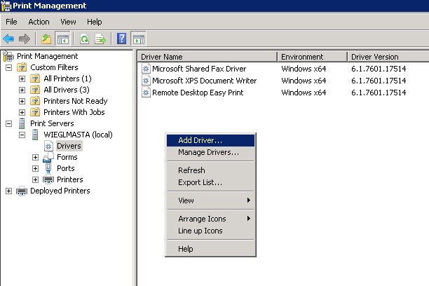Click the Up one level folder icon
Image resolution: width=429 pixels, height=286 pixels.
pos(46,39)
